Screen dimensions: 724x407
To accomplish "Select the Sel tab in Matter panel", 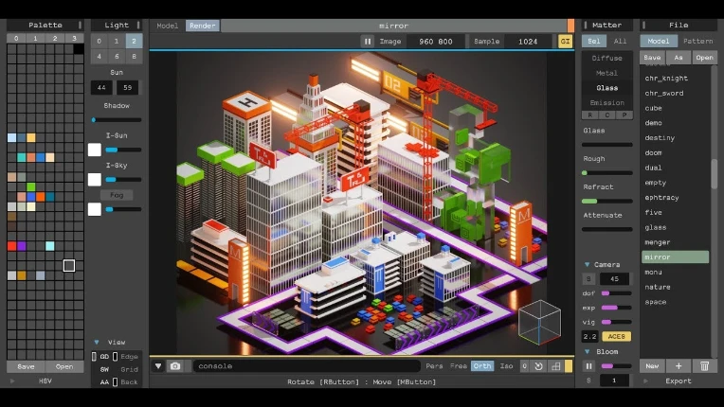I will [594, 41].
